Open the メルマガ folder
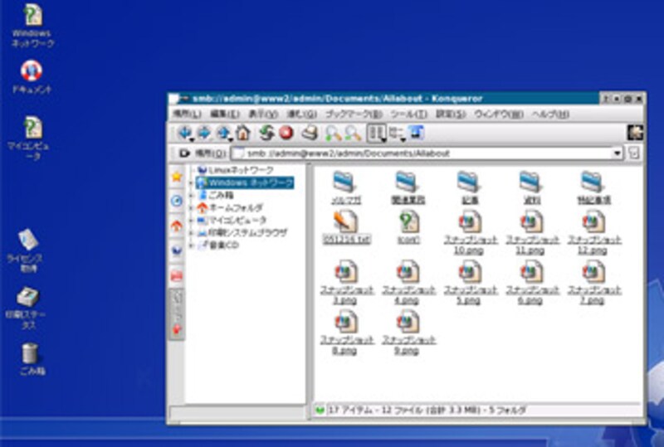 point(345,188)
